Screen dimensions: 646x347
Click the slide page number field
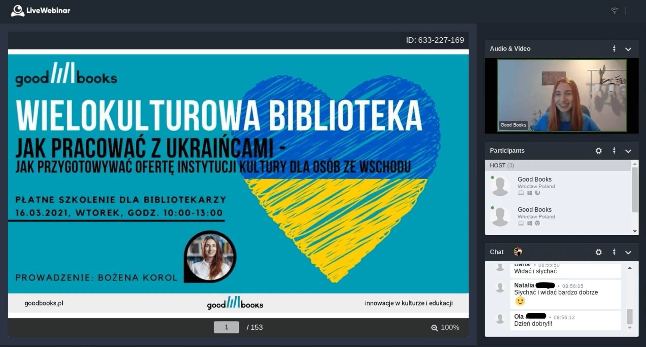pos(226,327)
